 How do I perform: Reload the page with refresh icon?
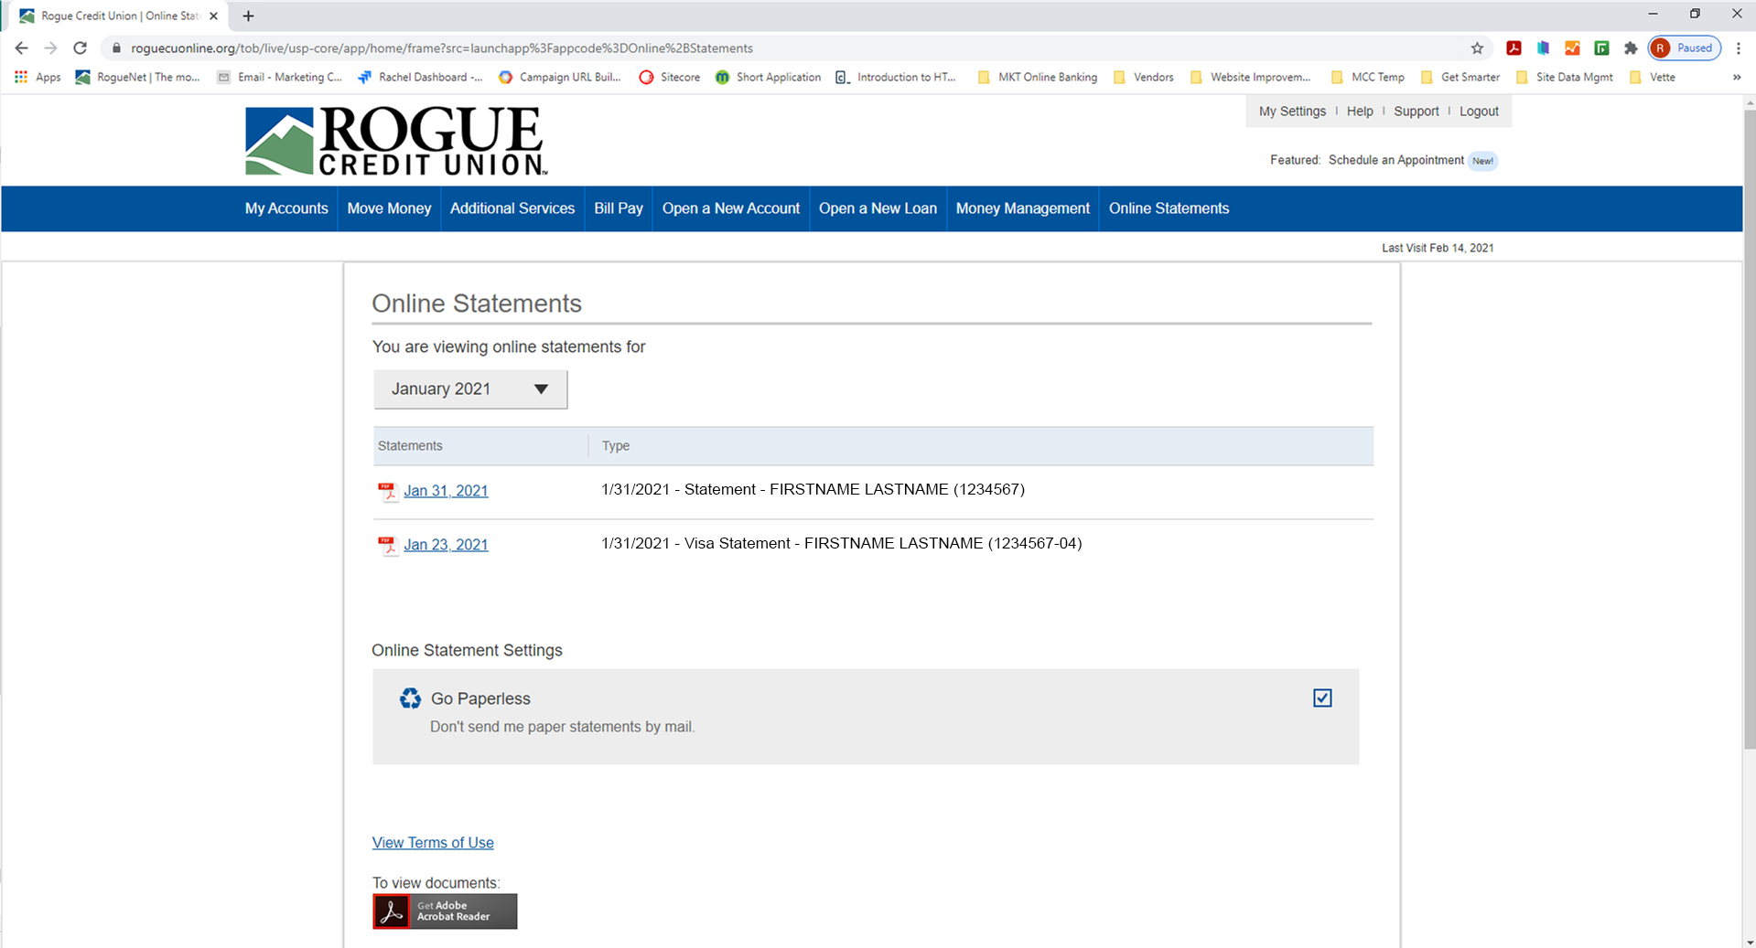click(81, 48)
